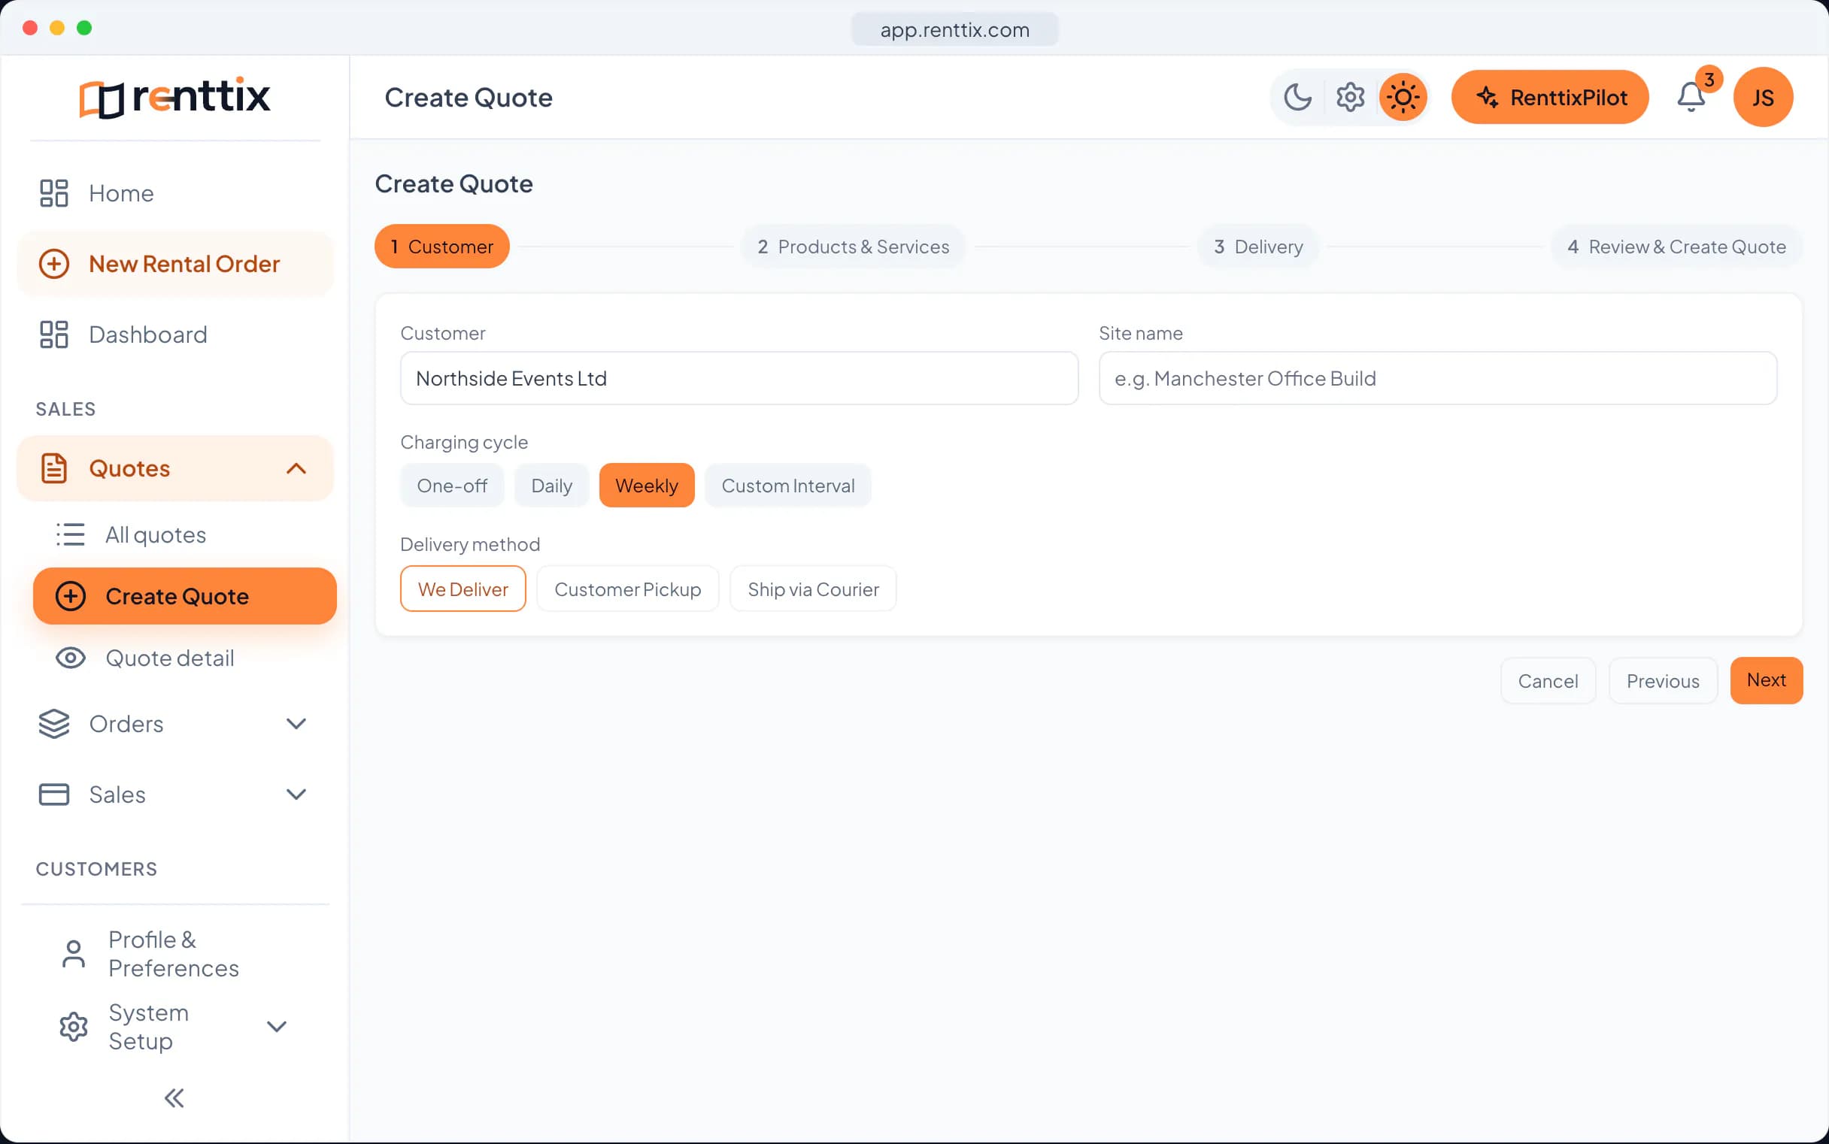
Task: Select One-off charging cycle
Action: coord(452,486)
